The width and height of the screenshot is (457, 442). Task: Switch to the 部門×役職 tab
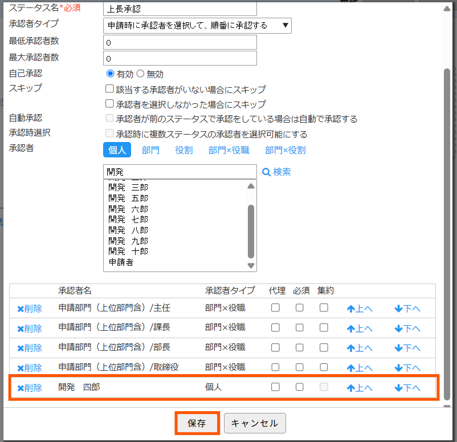point(229,150)
